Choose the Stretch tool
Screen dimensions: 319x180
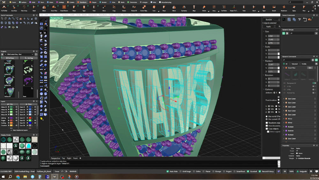(274, 8)
